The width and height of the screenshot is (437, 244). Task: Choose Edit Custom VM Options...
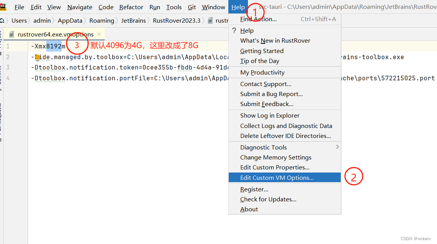pyautogui.click(x=285, y=178)
